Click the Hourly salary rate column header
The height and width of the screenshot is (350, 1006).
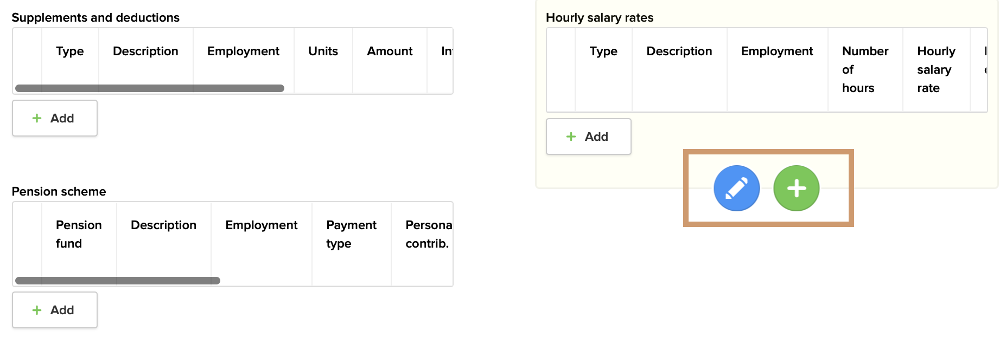click(936, 69)
